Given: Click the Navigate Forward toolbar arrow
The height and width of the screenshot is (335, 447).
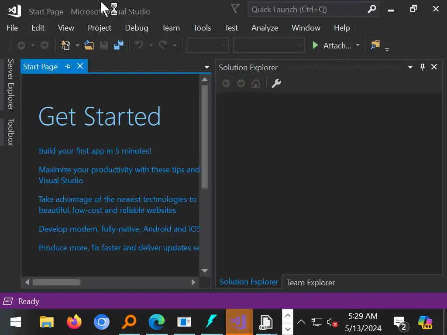Looking at the screenshot, I should pyautogui.click(x=45, y=45).
